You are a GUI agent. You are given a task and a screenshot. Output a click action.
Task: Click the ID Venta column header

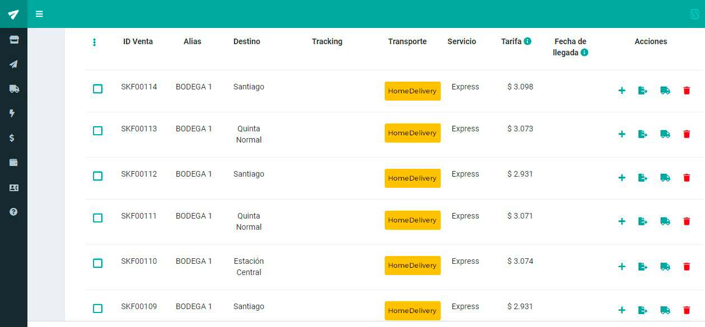[x=138, y=41]
